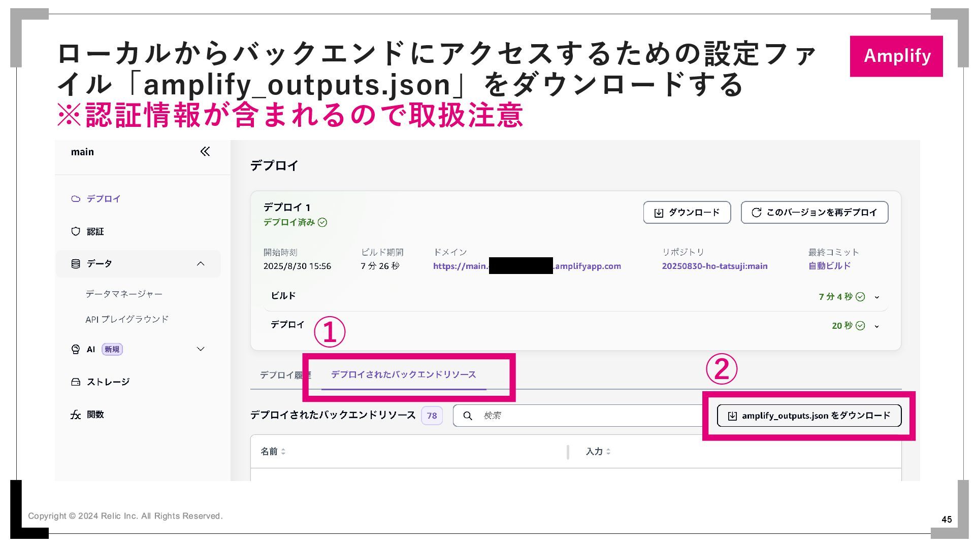Click the デプロイ済み green check icon
This screenshot has width=975, height=548.
coord(322,223)
